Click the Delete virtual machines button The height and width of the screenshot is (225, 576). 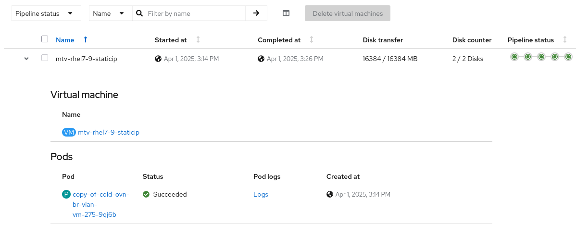[348, 13]
